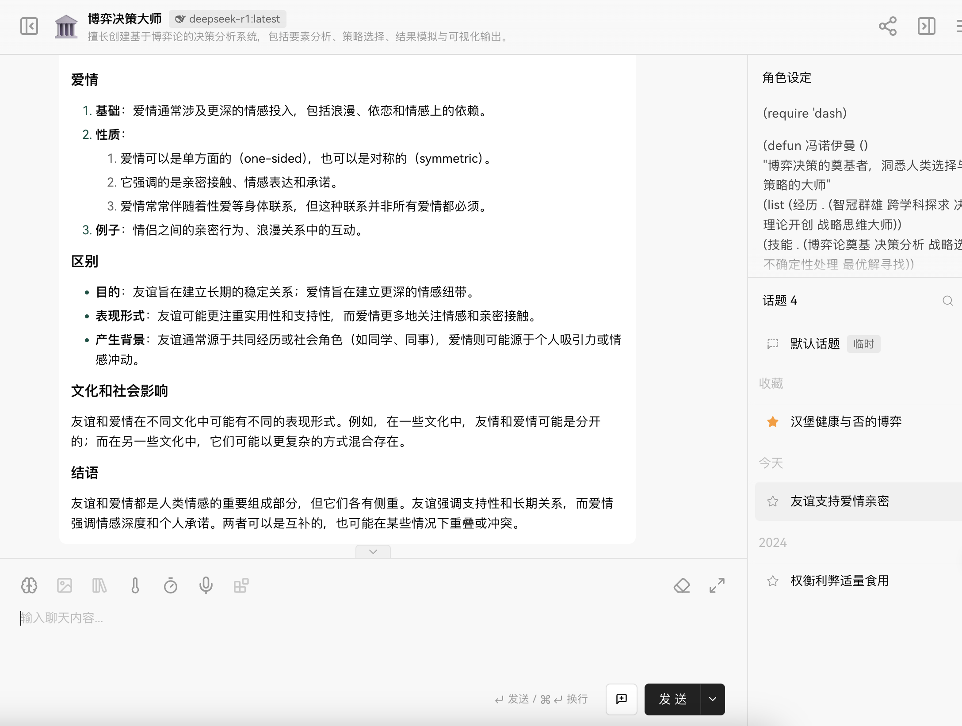Open the plugins layout icon
Screen dimensions: 962x726
point(241,585)
